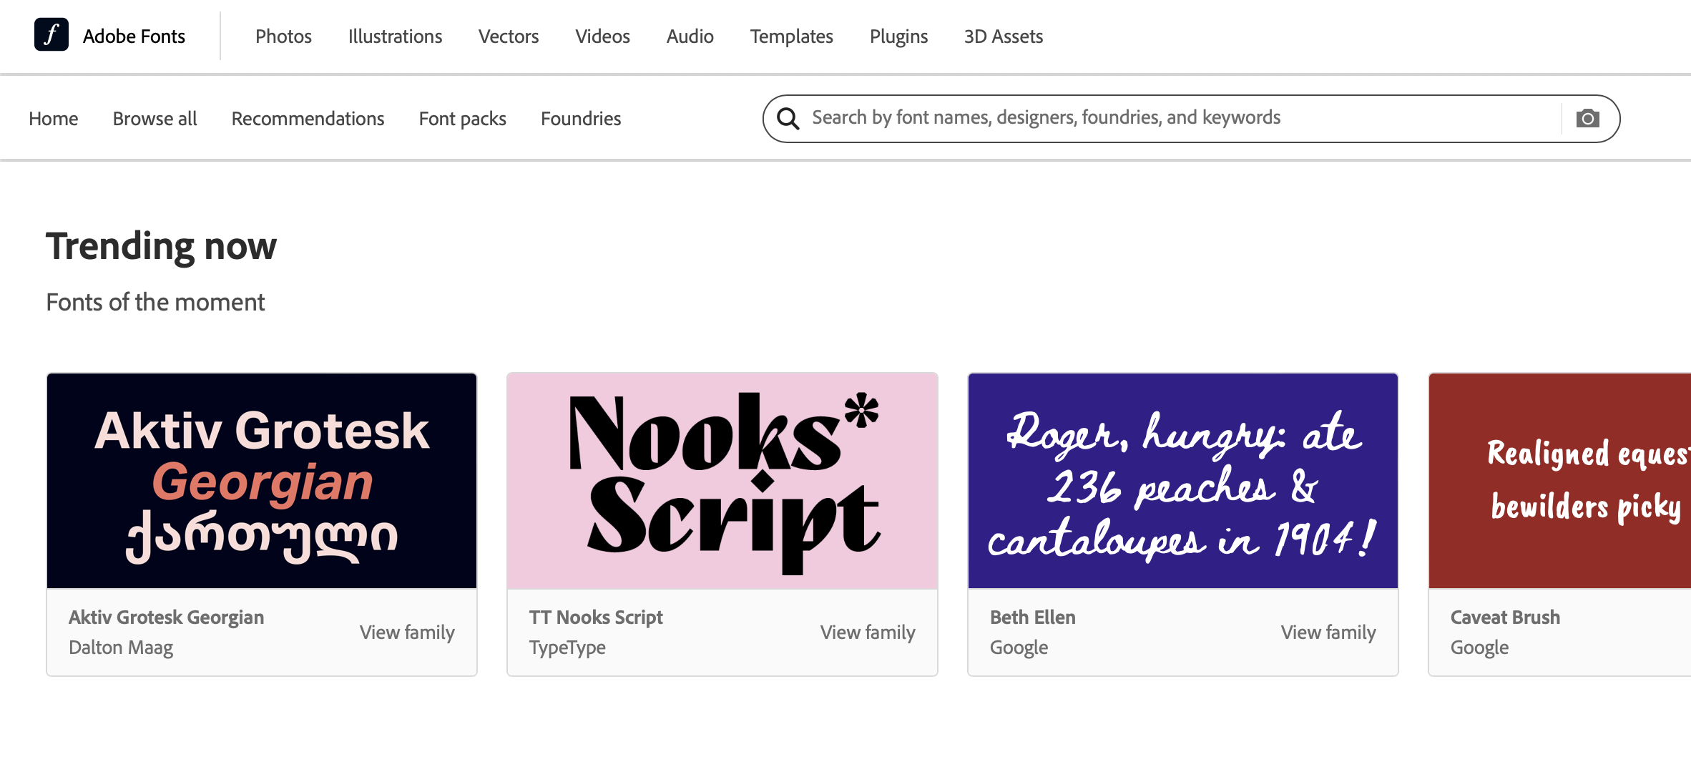View family for Beth Ellen
Viewport: 1691px width, 757px height.
pos(1328,633)
